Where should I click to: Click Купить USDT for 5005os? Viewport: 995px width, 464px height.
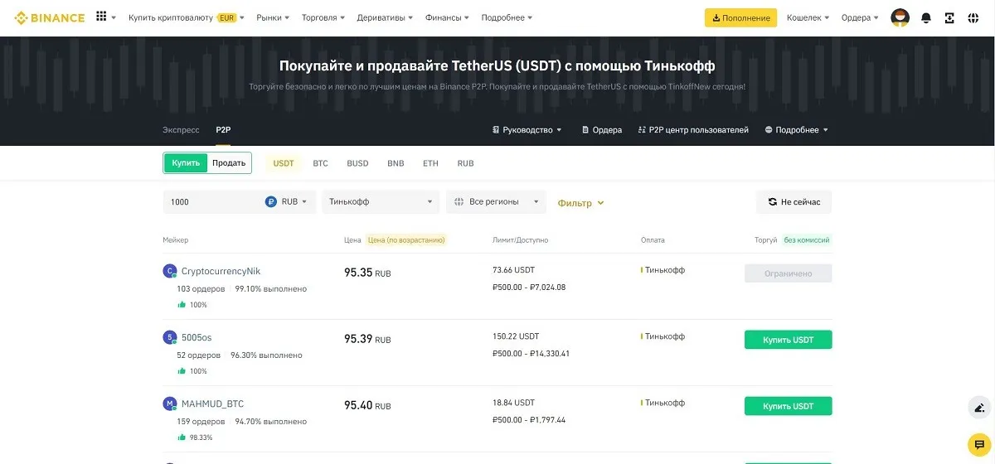[788, 340]
